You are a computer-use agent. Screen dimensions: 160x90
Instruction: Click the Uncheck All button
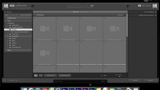64,75
